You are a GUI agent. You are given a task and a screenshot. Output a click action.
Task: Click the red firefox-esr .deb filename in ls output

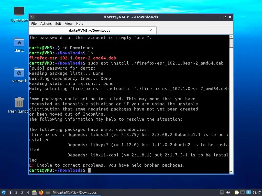tap(72, 58)
